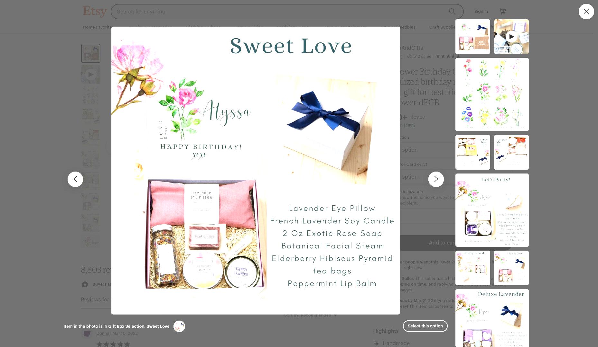
Task: Click the main Sweet Love gift image
Action: pyautogui.click(x=256, y=170)
